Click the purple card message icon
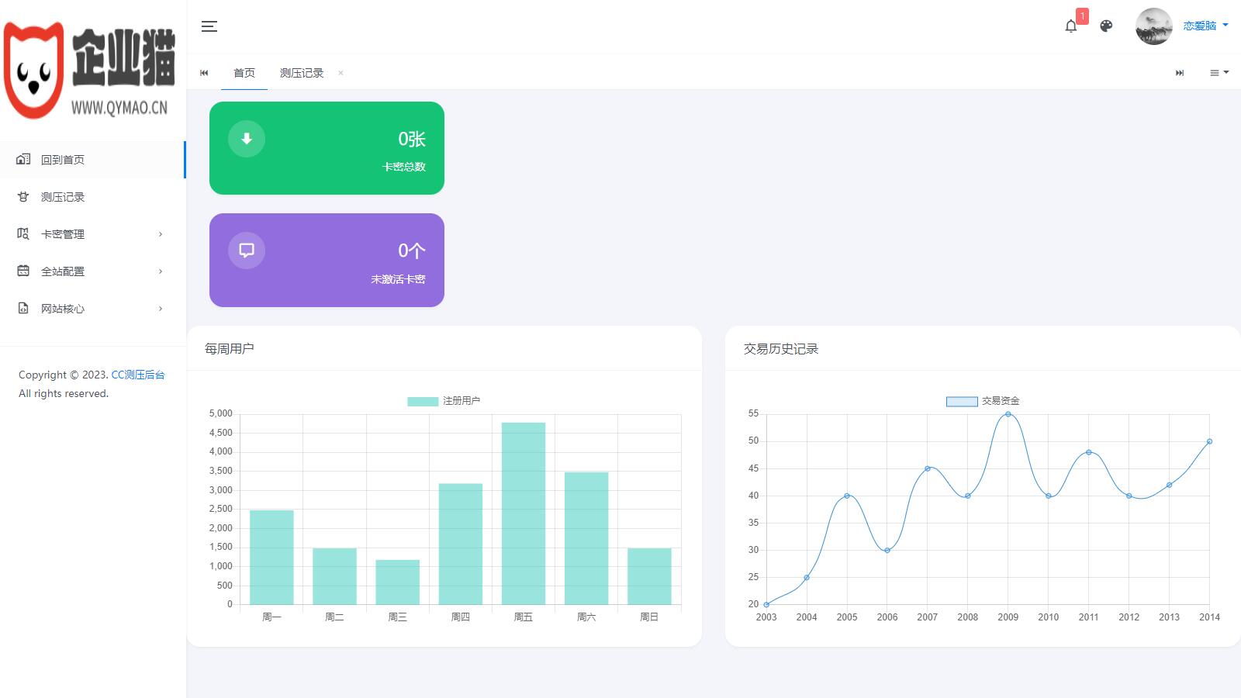This screenshot has height=698, width=1241. point(247,251)
